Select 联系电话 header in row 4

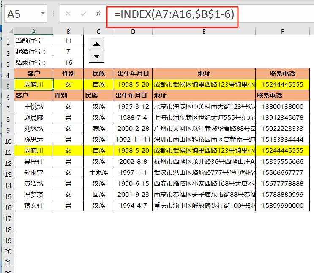pyautogui.click(x=283, y=74)
